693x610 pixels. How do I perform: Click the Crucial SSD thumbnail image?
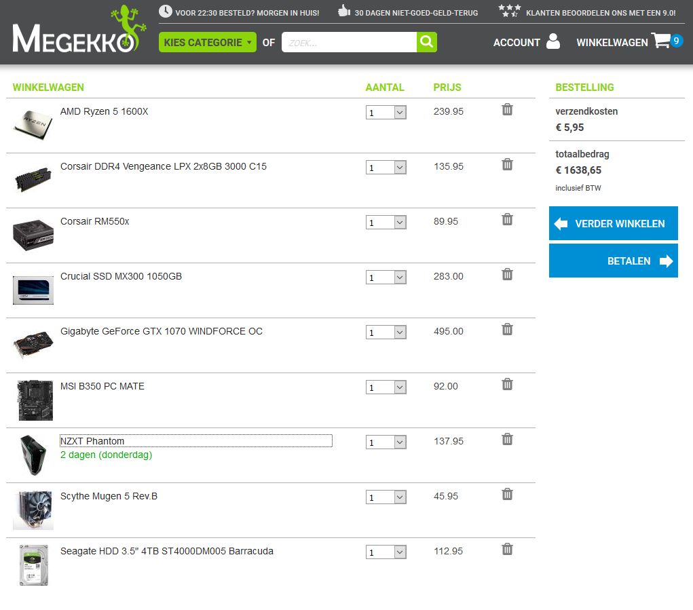pos(33,290)
